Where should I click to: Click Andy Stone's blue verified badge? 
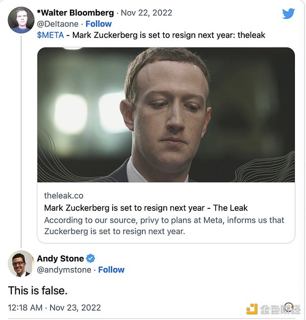point(90,258)
